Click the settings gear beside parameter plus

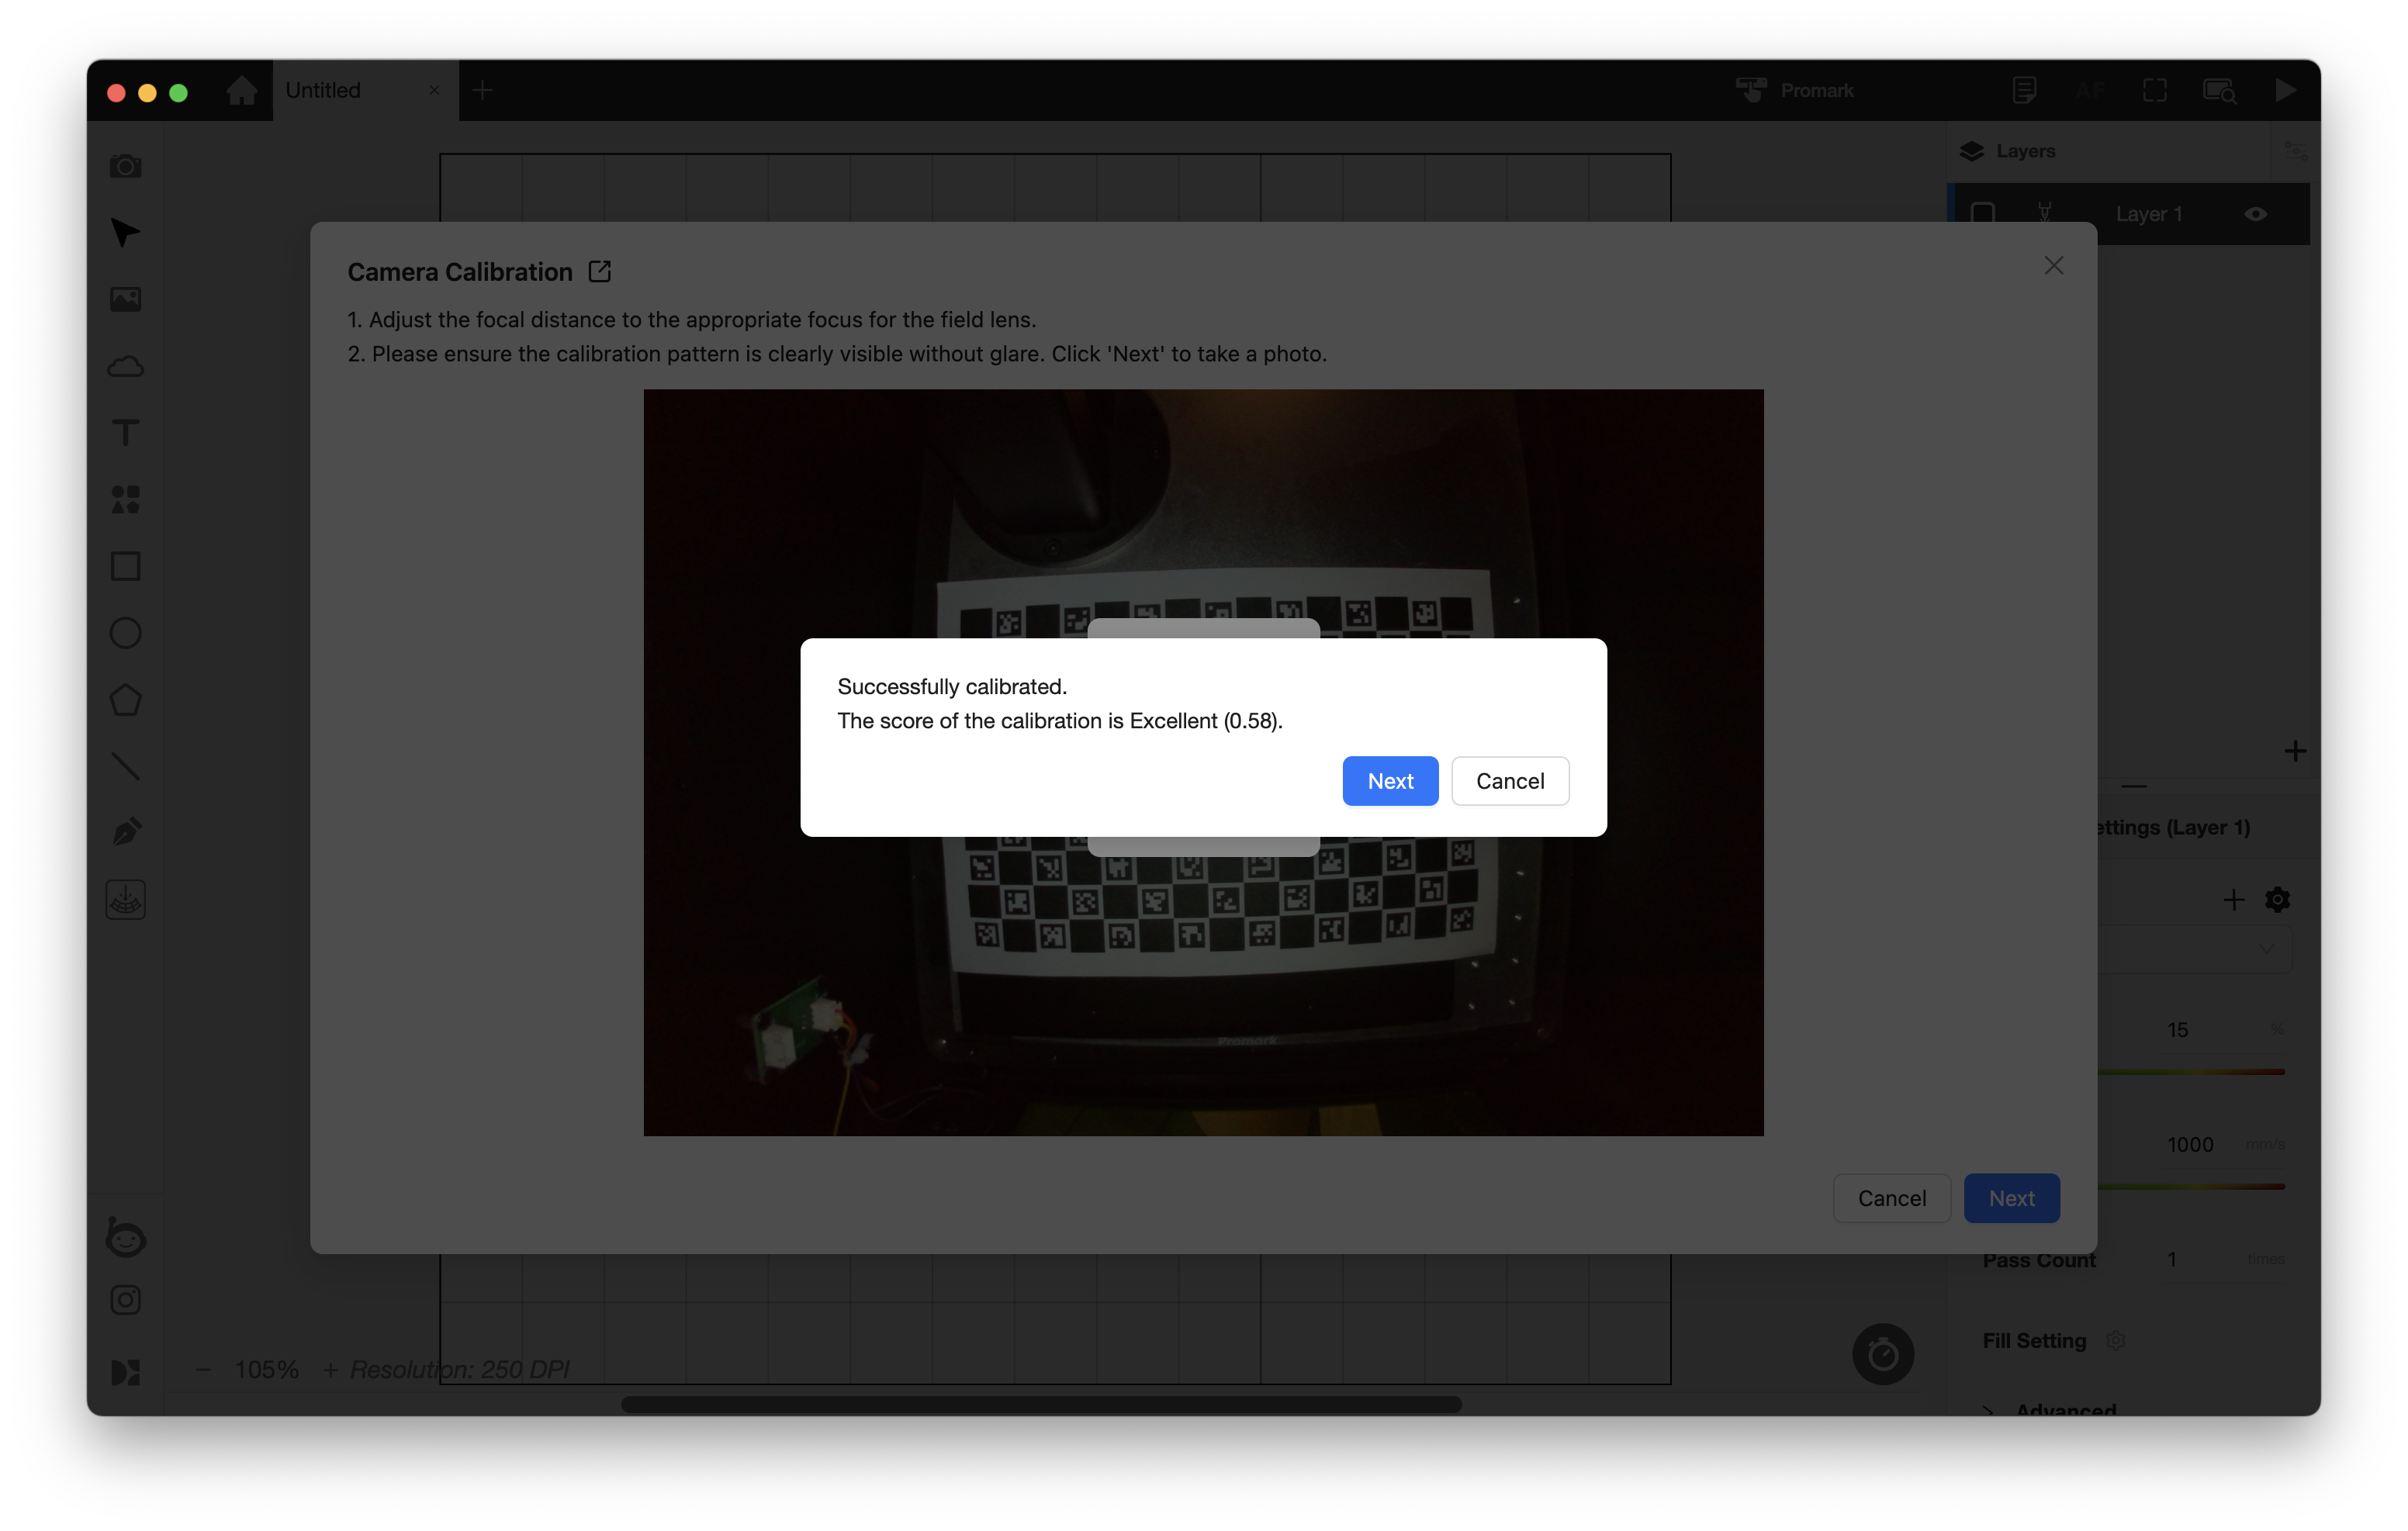click(x=2277, y=900)
